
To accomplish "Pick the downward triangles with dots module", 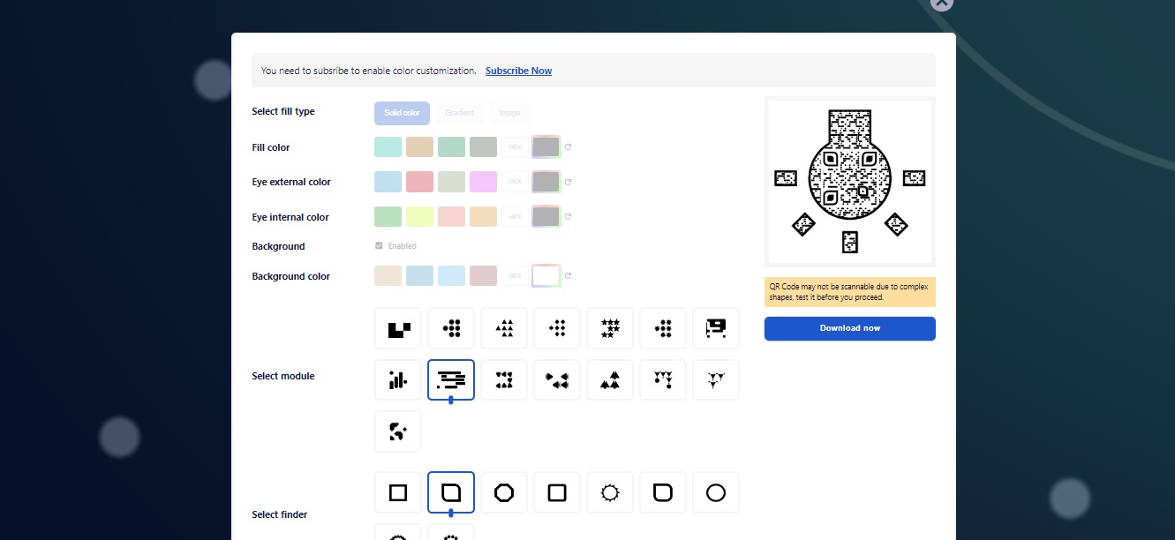I will point(663,380).
